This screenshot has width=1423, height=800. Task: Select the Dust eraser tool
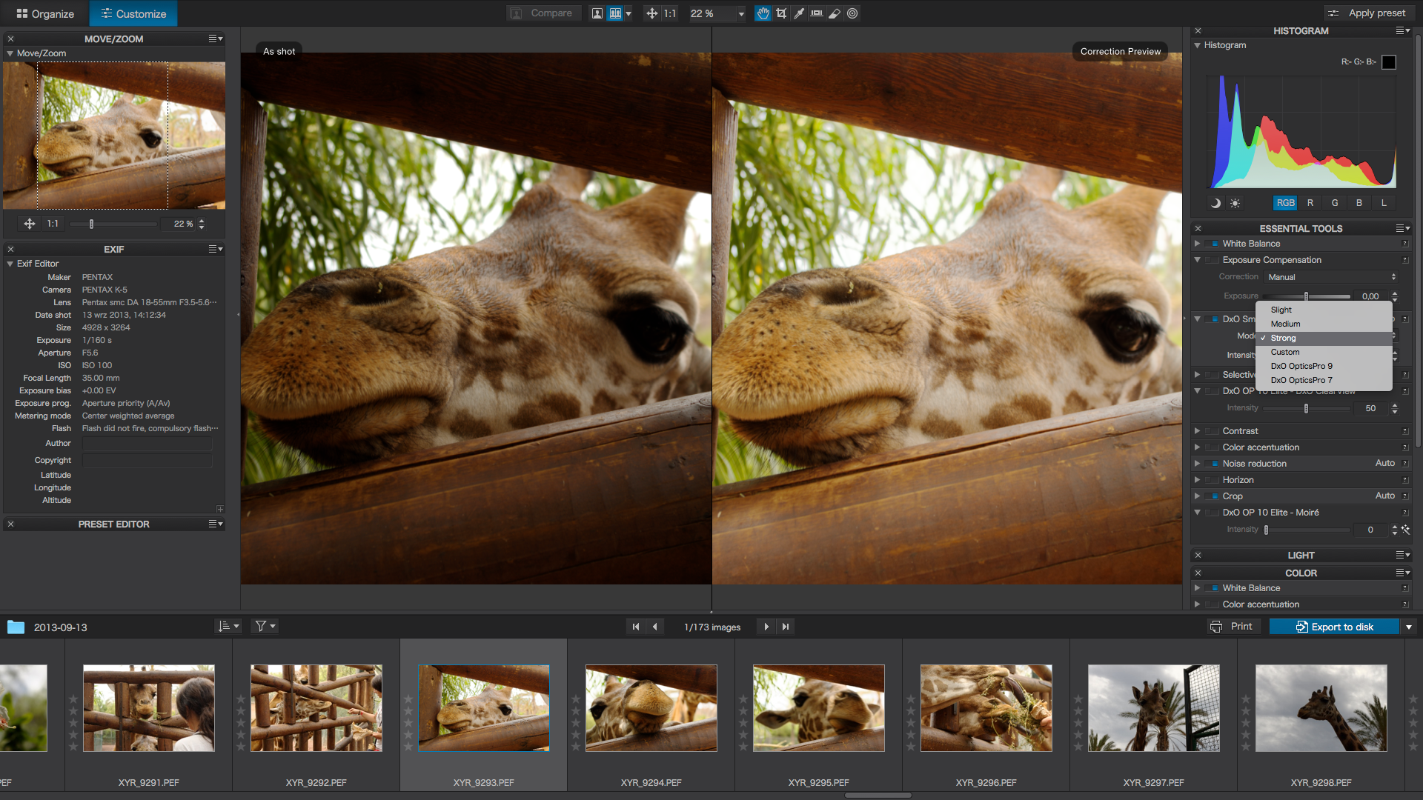[835, 13]
